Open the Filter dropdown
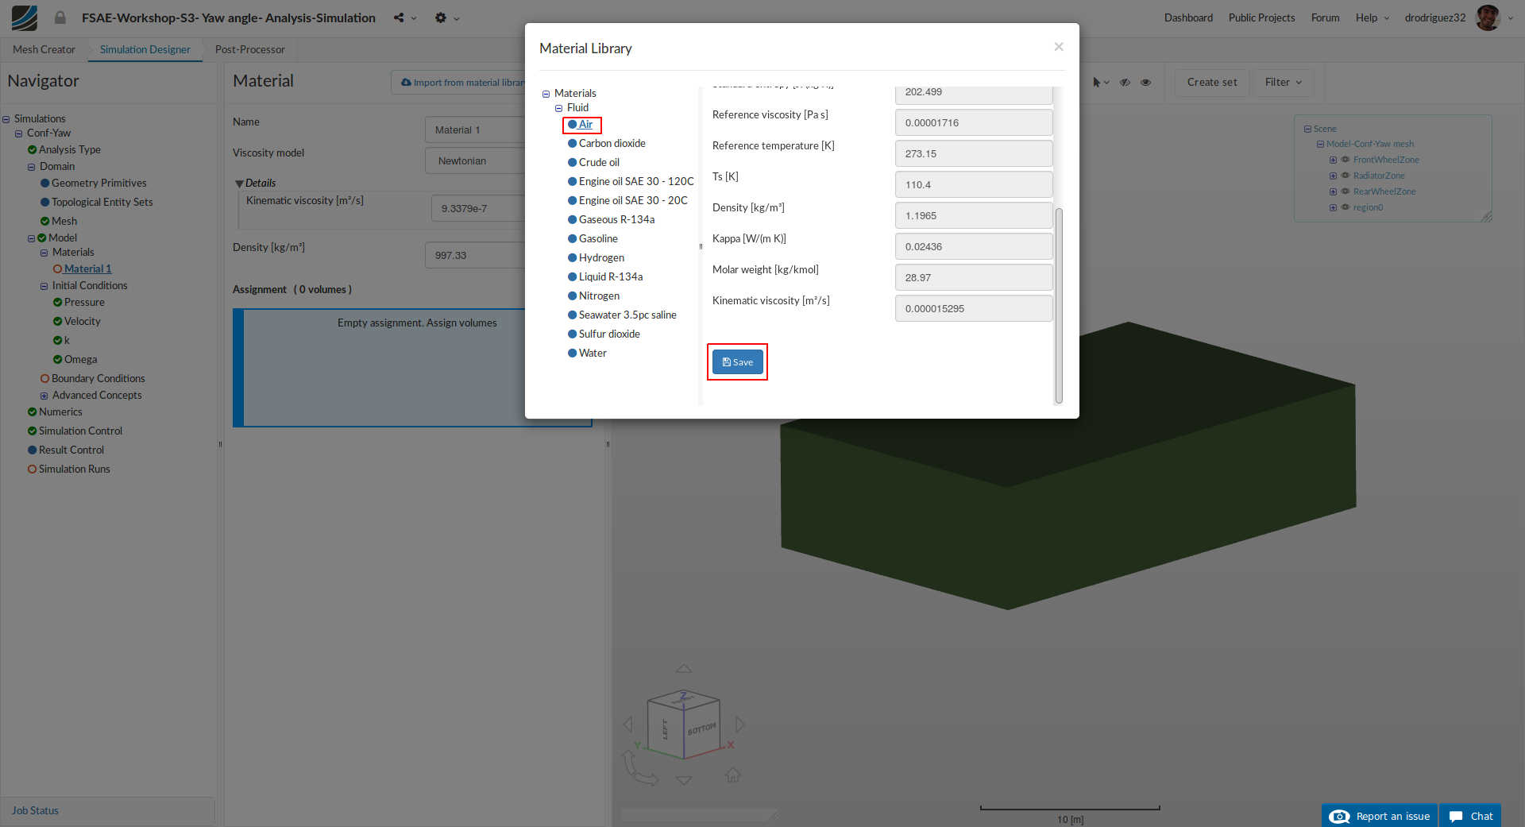Image resolution: width=1525 pixels, height=827 pixels. (1283, 82)
